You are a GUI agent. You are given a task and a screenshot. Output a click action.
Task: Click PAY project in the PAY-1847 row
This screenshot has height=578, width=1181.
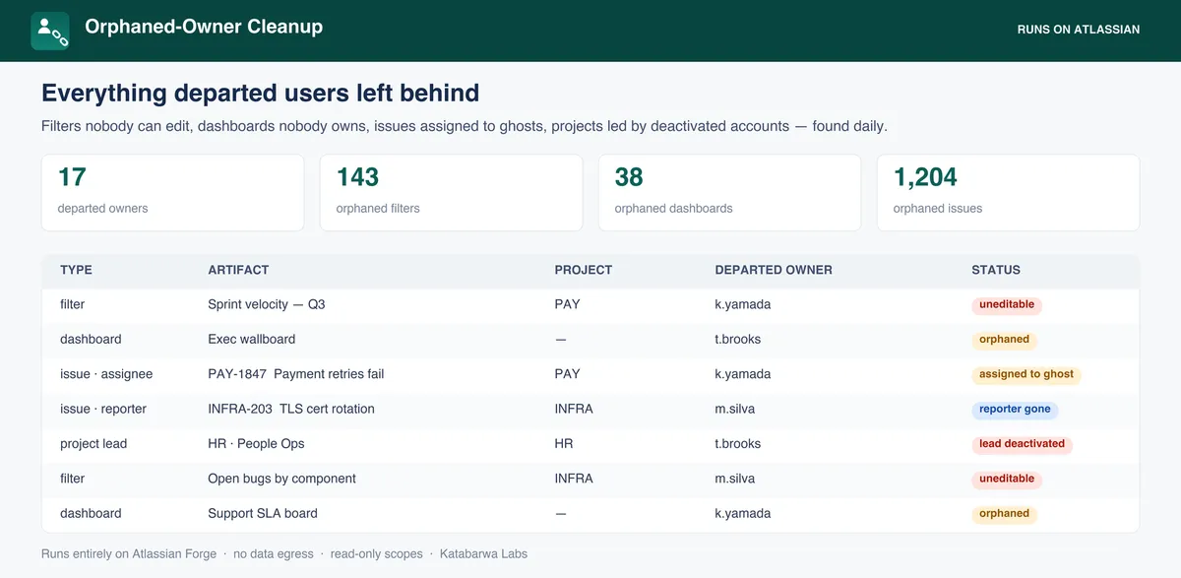click(568, 374)
